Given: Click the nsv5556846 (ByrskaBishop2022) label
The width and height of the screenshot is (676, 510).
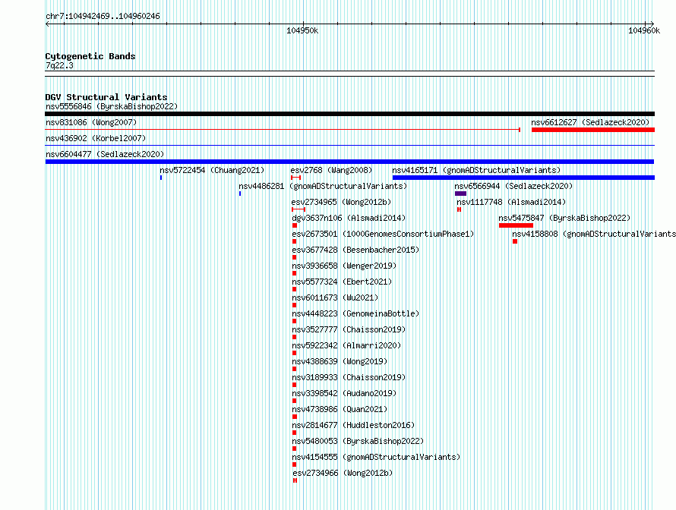Looking at the screenshot, I should click(112, 106).
